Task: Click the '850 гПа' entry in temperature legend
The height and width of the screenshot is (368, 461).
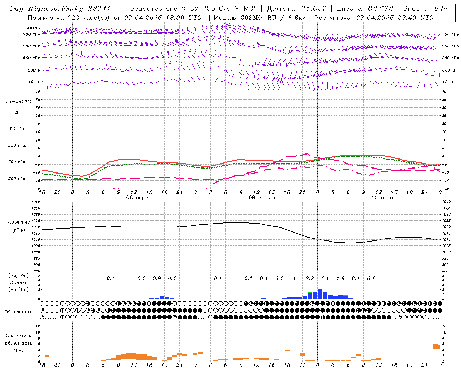Action: click(x=17, y=146)
